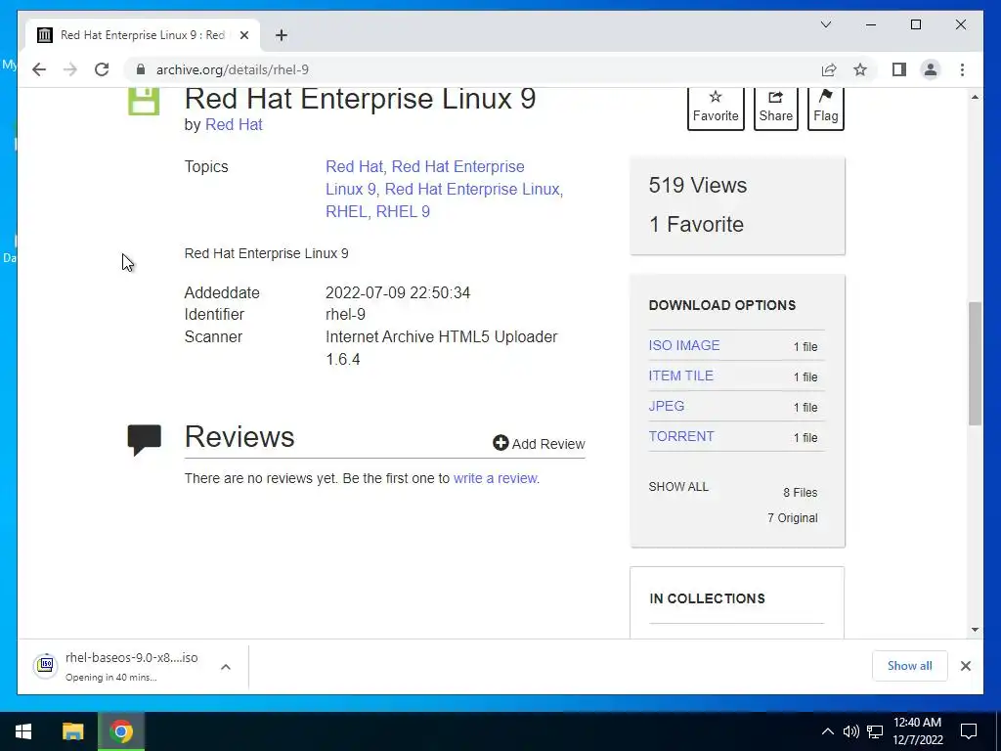Click the 8 Files count text

[x=801, y=493]
